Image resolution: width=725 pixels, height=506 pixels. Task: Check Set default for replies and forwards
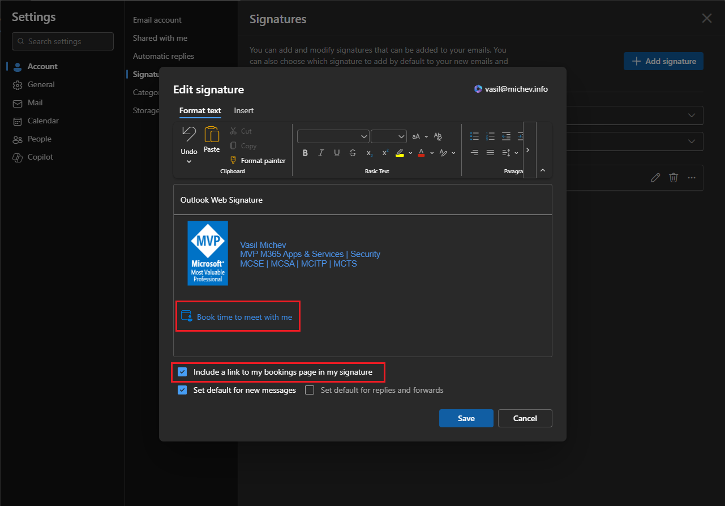tap(310, 390)
